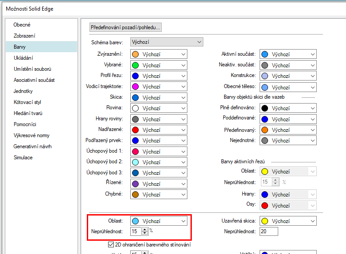Screen dimensions: 346x254
Task: Click Předefinování pozadí/pohledu button
Action: click(x=125, y=27)
